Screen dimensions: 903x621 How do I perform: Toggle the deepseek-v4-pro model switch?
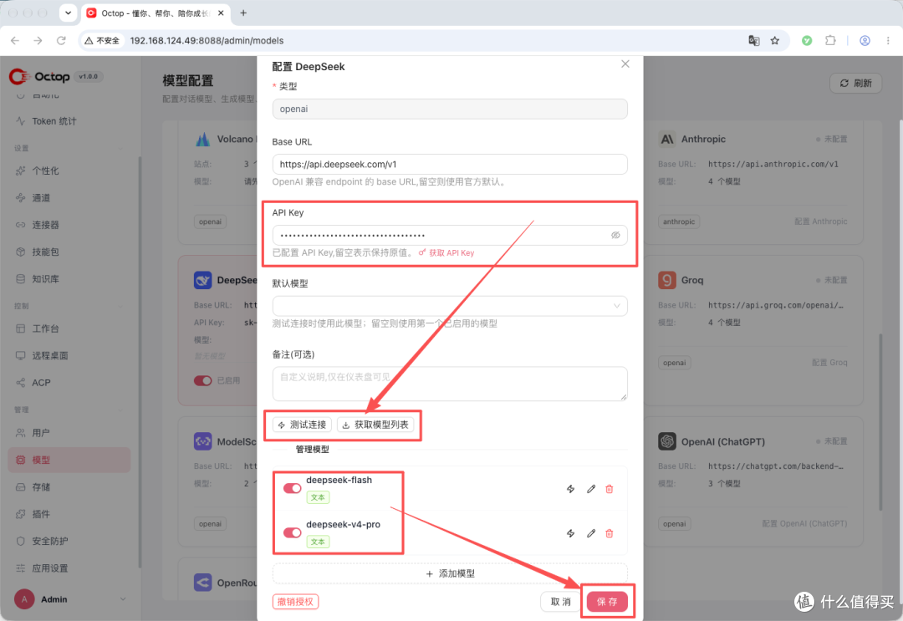tap(292, 532)
